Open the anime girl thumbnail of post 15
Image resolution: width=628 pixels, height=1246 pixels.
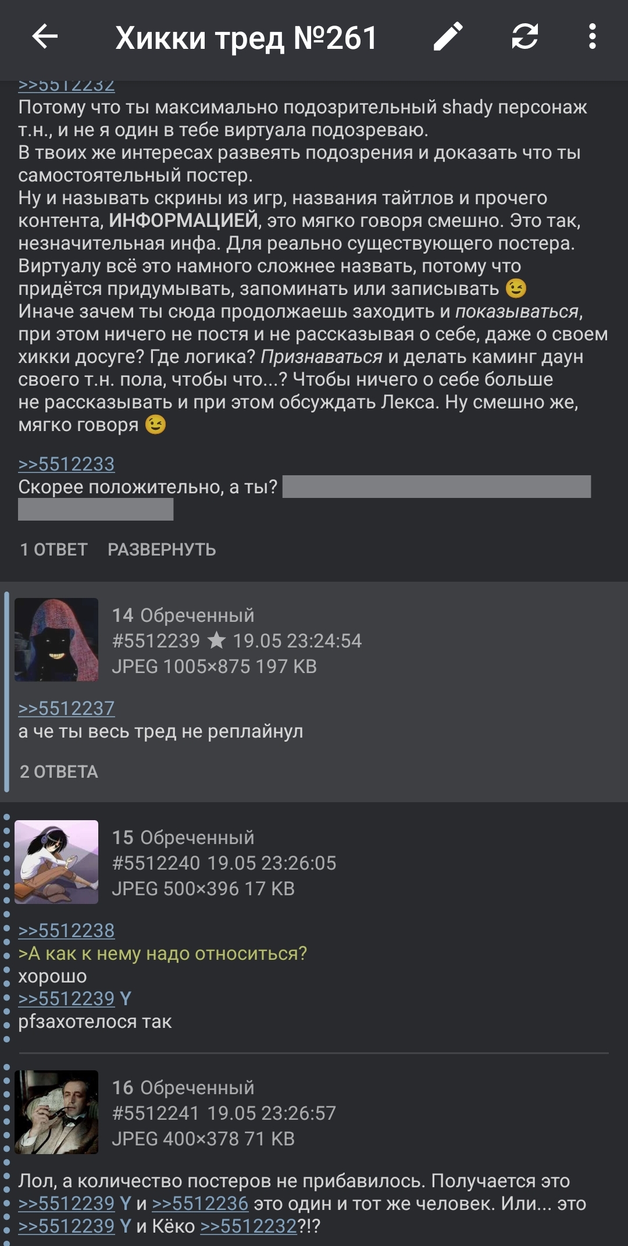click(x=56, y=861)
